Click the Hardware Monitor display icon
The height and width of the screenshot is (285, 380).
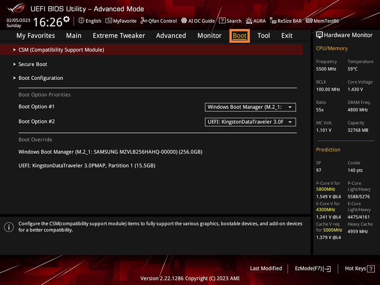(x=319, y=35)
